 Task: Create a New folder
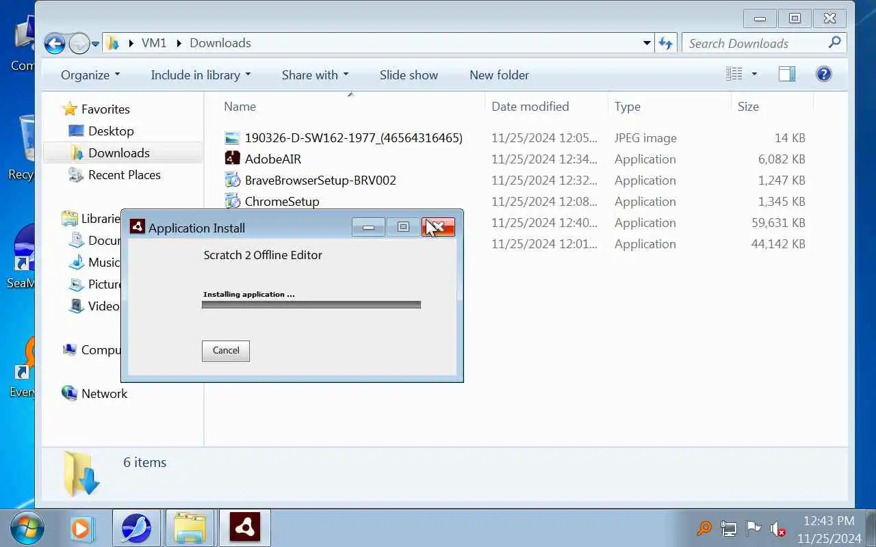click(x=499, y=75)
